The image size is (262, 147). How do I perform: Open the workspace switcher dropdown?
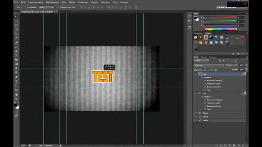pyautogui.click(x=232, y=7)
